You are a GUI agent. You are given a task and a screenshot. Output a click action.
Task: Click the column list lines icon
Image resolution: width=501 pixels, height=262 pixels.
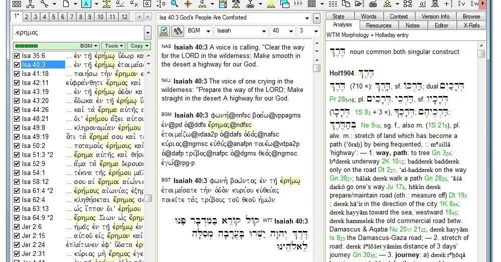pyautogui.click(x=332, y=4)
